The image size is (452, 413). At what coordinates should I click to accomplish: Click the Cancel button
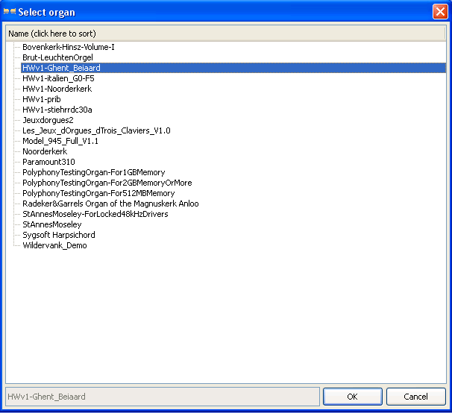(416, 397)
